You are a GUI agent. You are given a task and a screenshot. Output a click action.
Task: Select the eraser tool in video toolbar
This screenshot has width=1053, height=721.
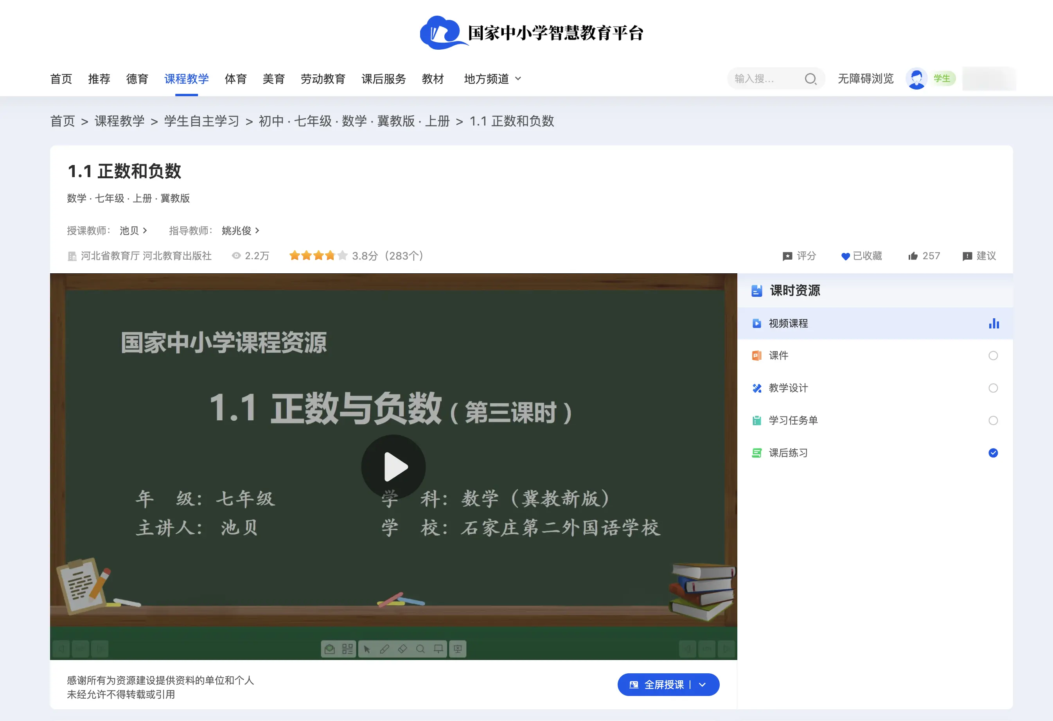pyautogui.click(x=403, y=649)
